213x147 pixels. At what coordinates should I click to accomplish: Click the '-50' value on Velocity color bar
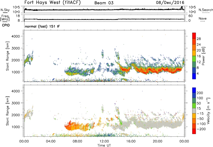click(x=200, y=119)
